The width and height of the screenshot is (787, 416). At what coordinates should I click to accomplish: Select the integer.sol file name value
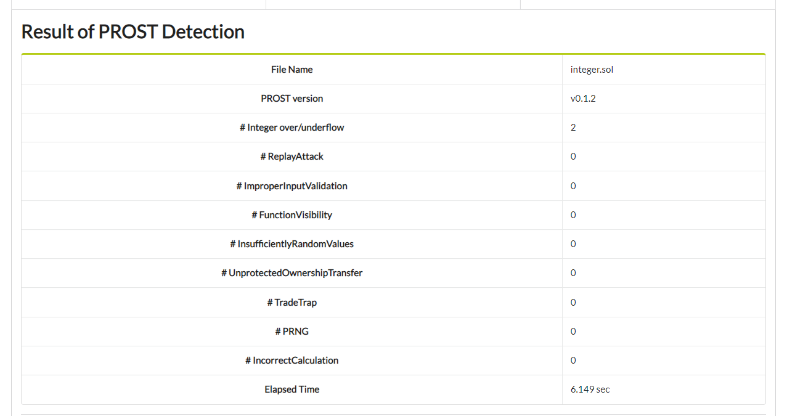click(x=592, y=70)
